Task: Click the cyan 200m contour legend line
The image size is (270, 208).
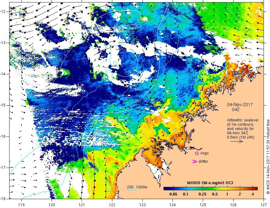Action: click(132, 190)
